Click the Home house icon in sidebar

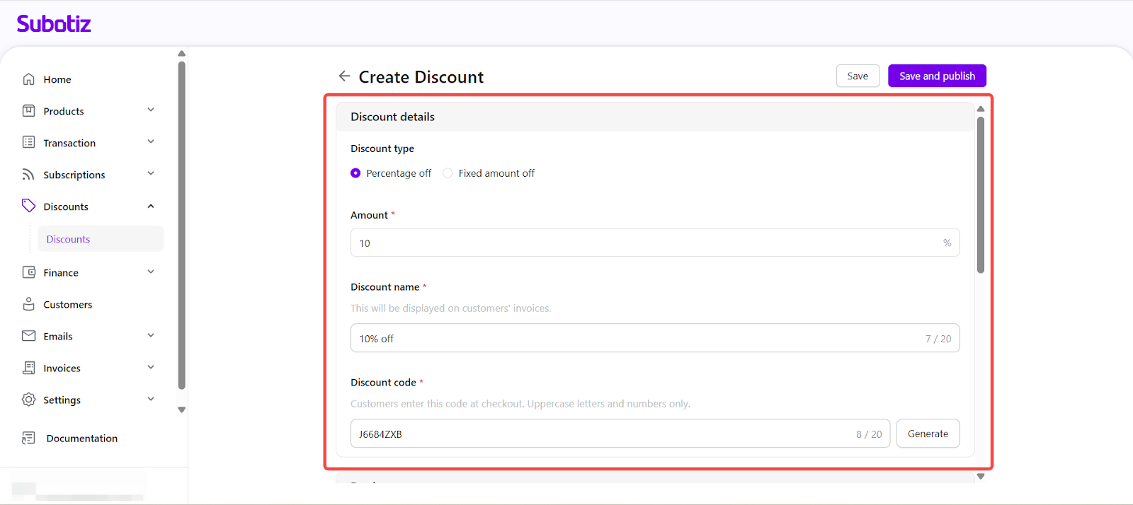pos(28,79)
